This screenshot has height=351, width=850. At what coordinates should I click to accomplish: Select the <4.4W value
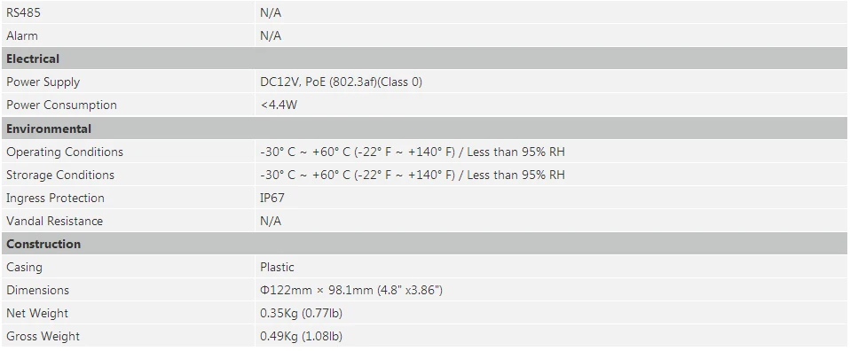pos(279,105)
